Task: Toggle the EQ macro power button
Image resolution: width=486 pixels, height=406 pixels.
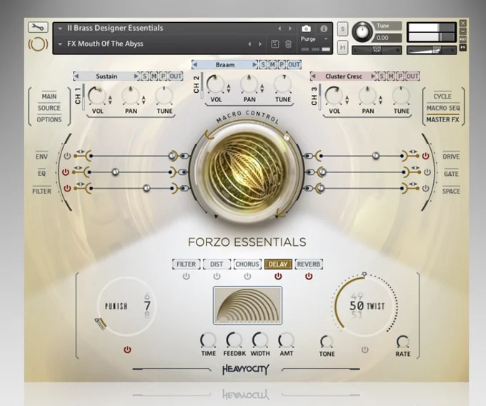Action: (x=66, y=172)
